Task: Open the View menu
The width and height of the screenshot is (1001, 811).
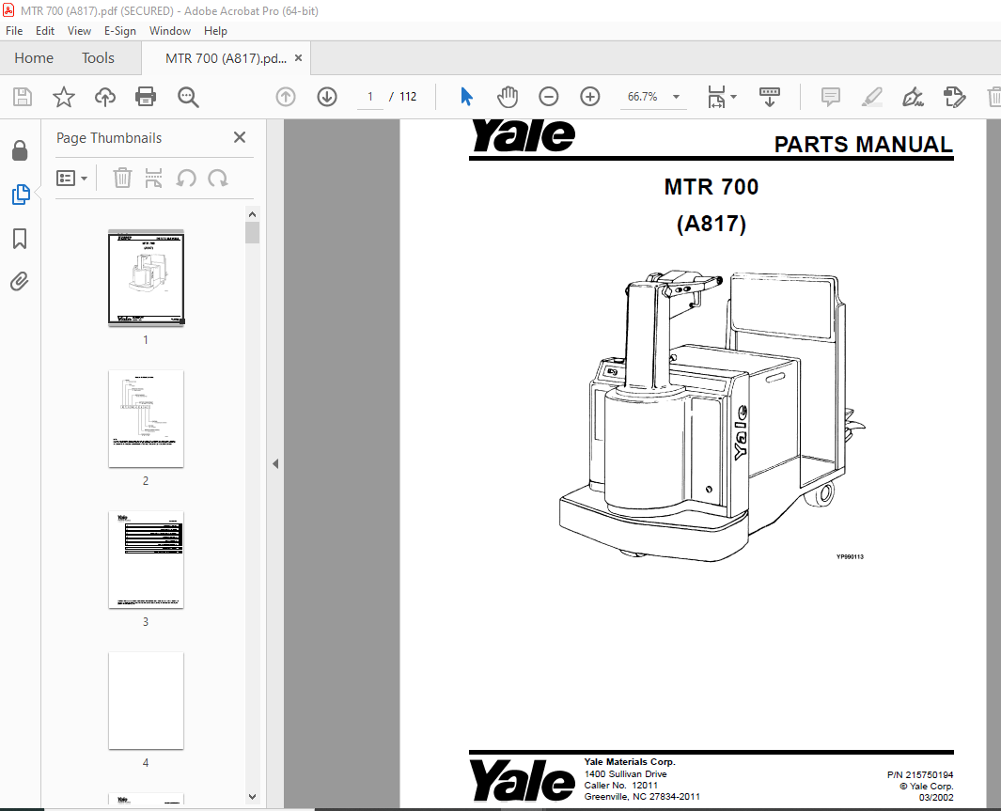Action: pyautogui.click(x=79, y=31)
